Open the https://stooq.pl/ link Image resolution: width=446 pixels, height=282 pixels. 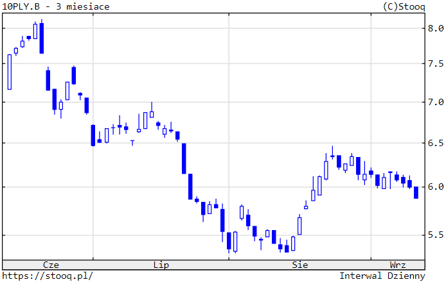coord(48,276)
